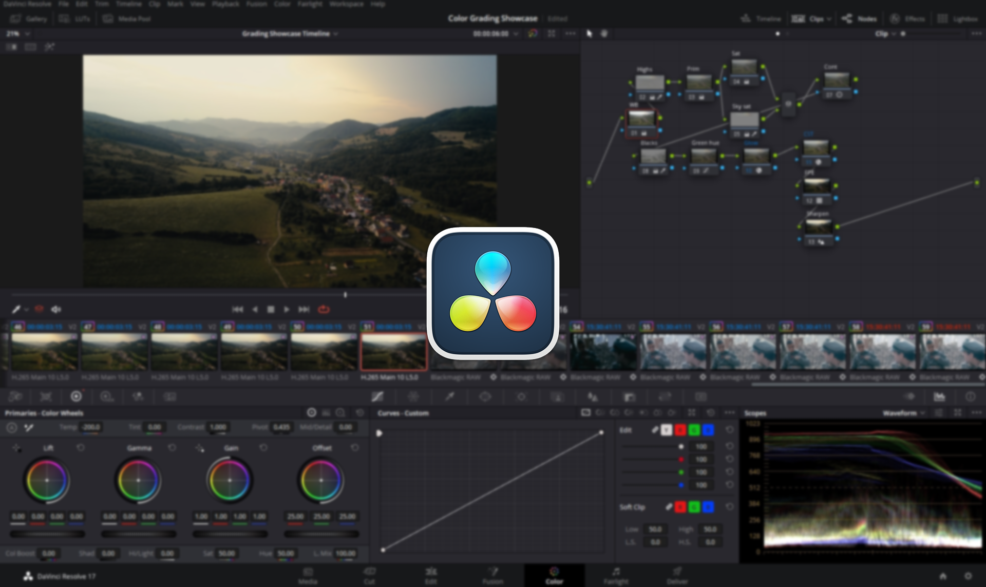
Task: Mute the viewer audio speaker
Action: pyautogui.click(x=56, y=309)
